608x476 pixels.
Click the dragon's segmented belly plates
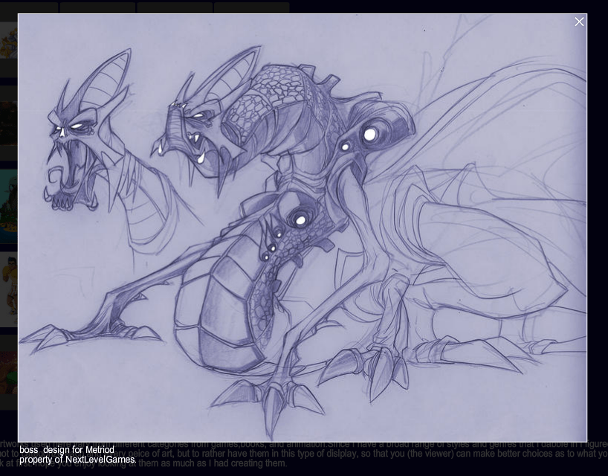pos(212,312)
